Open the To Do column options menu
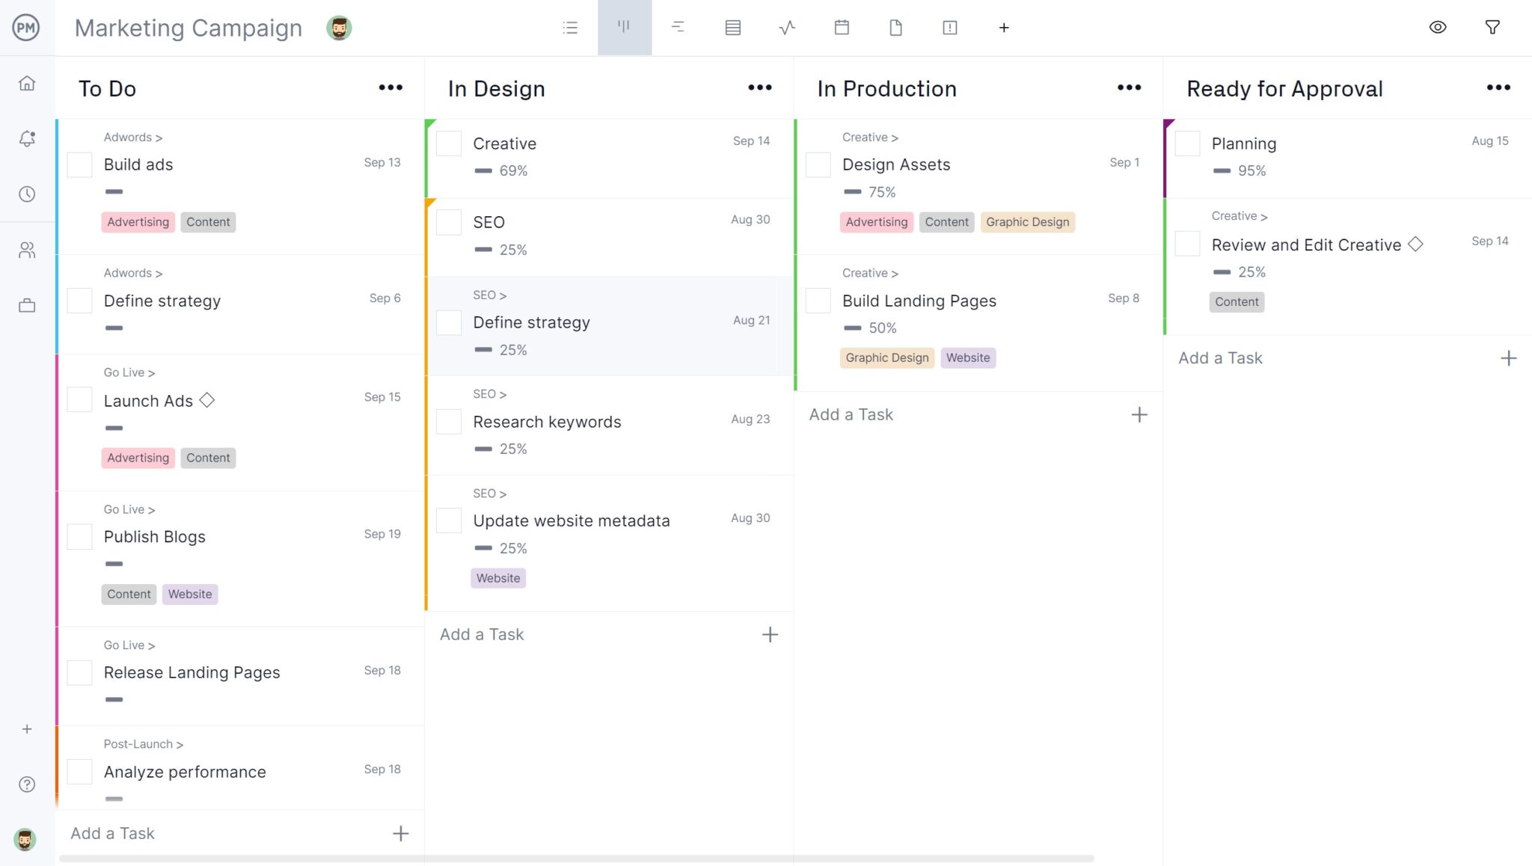1532x866 pixels. (x=390, y=87)
